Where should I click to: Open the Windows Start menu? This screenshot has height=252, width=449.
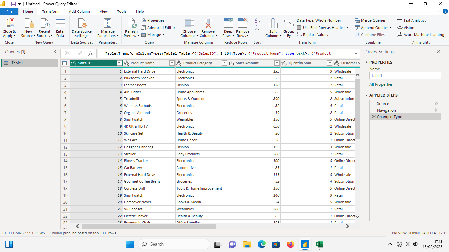pyautogui.click(x=130, y=244)
